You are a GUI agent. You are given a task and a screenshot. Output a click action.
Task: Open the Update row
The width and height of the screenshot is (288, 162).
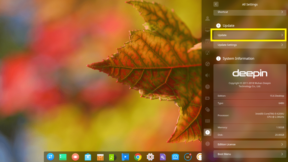[x=250, y=35]
